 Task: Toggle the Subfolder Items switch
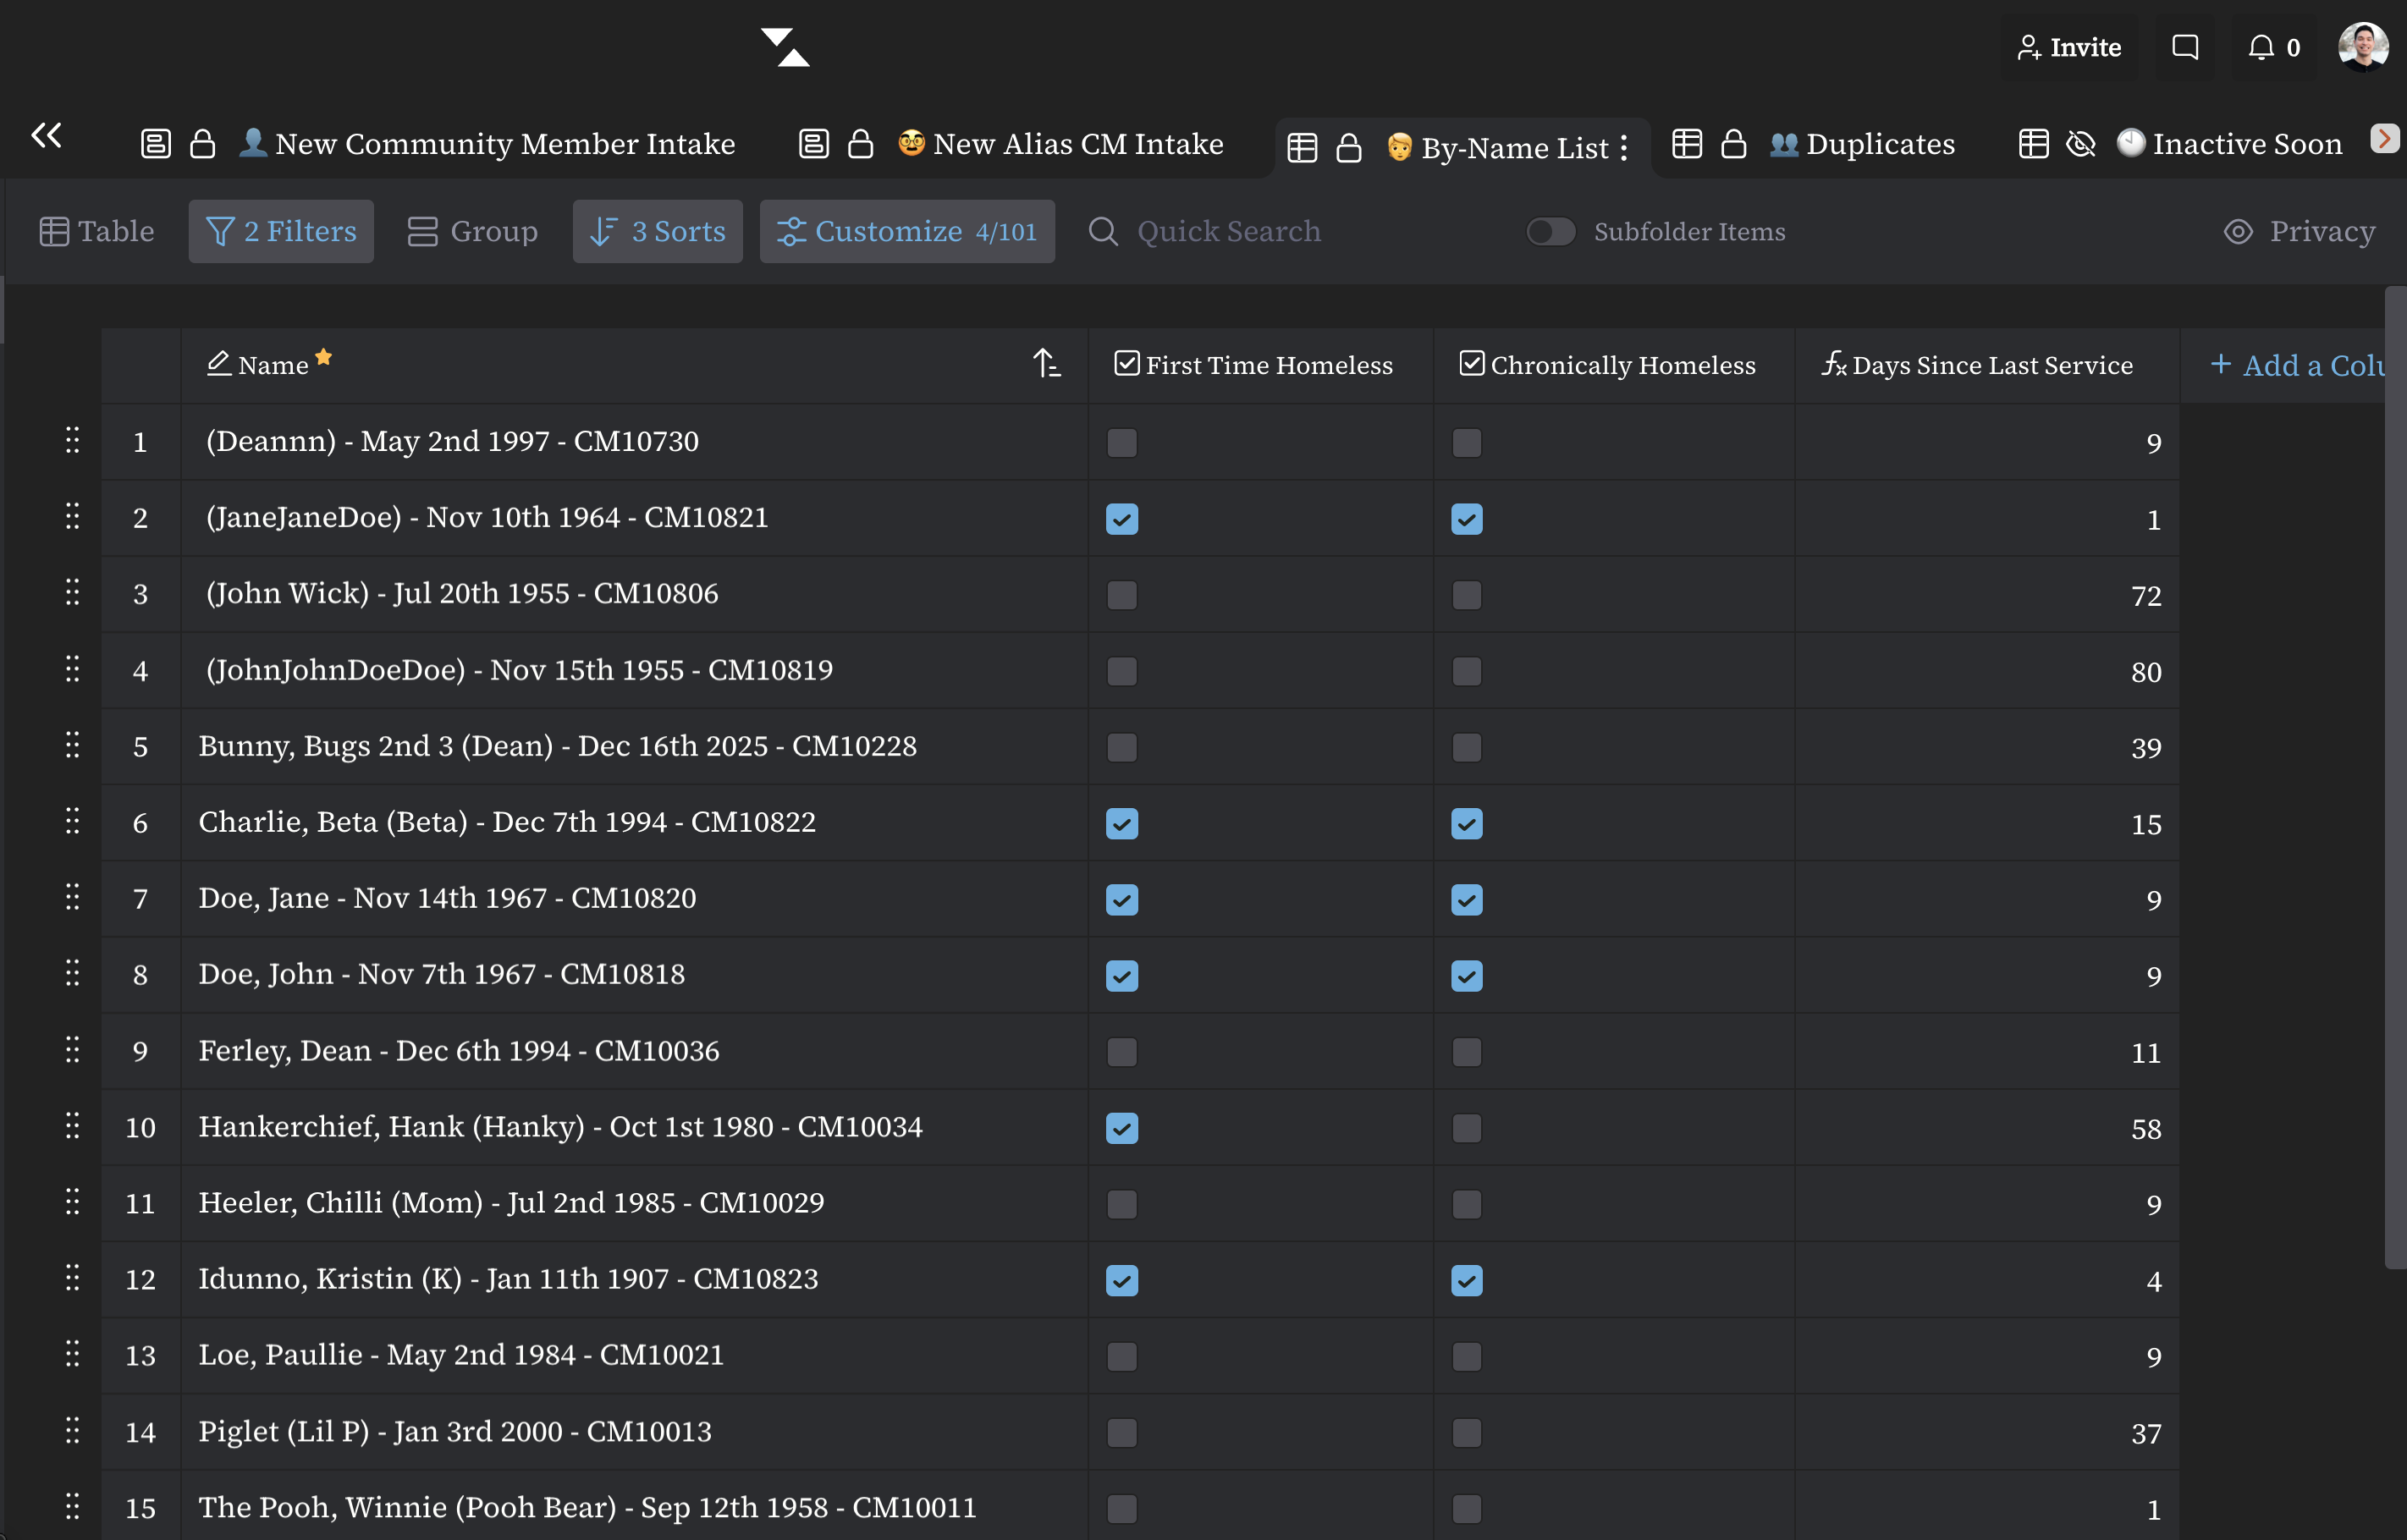pos(1550,231)
